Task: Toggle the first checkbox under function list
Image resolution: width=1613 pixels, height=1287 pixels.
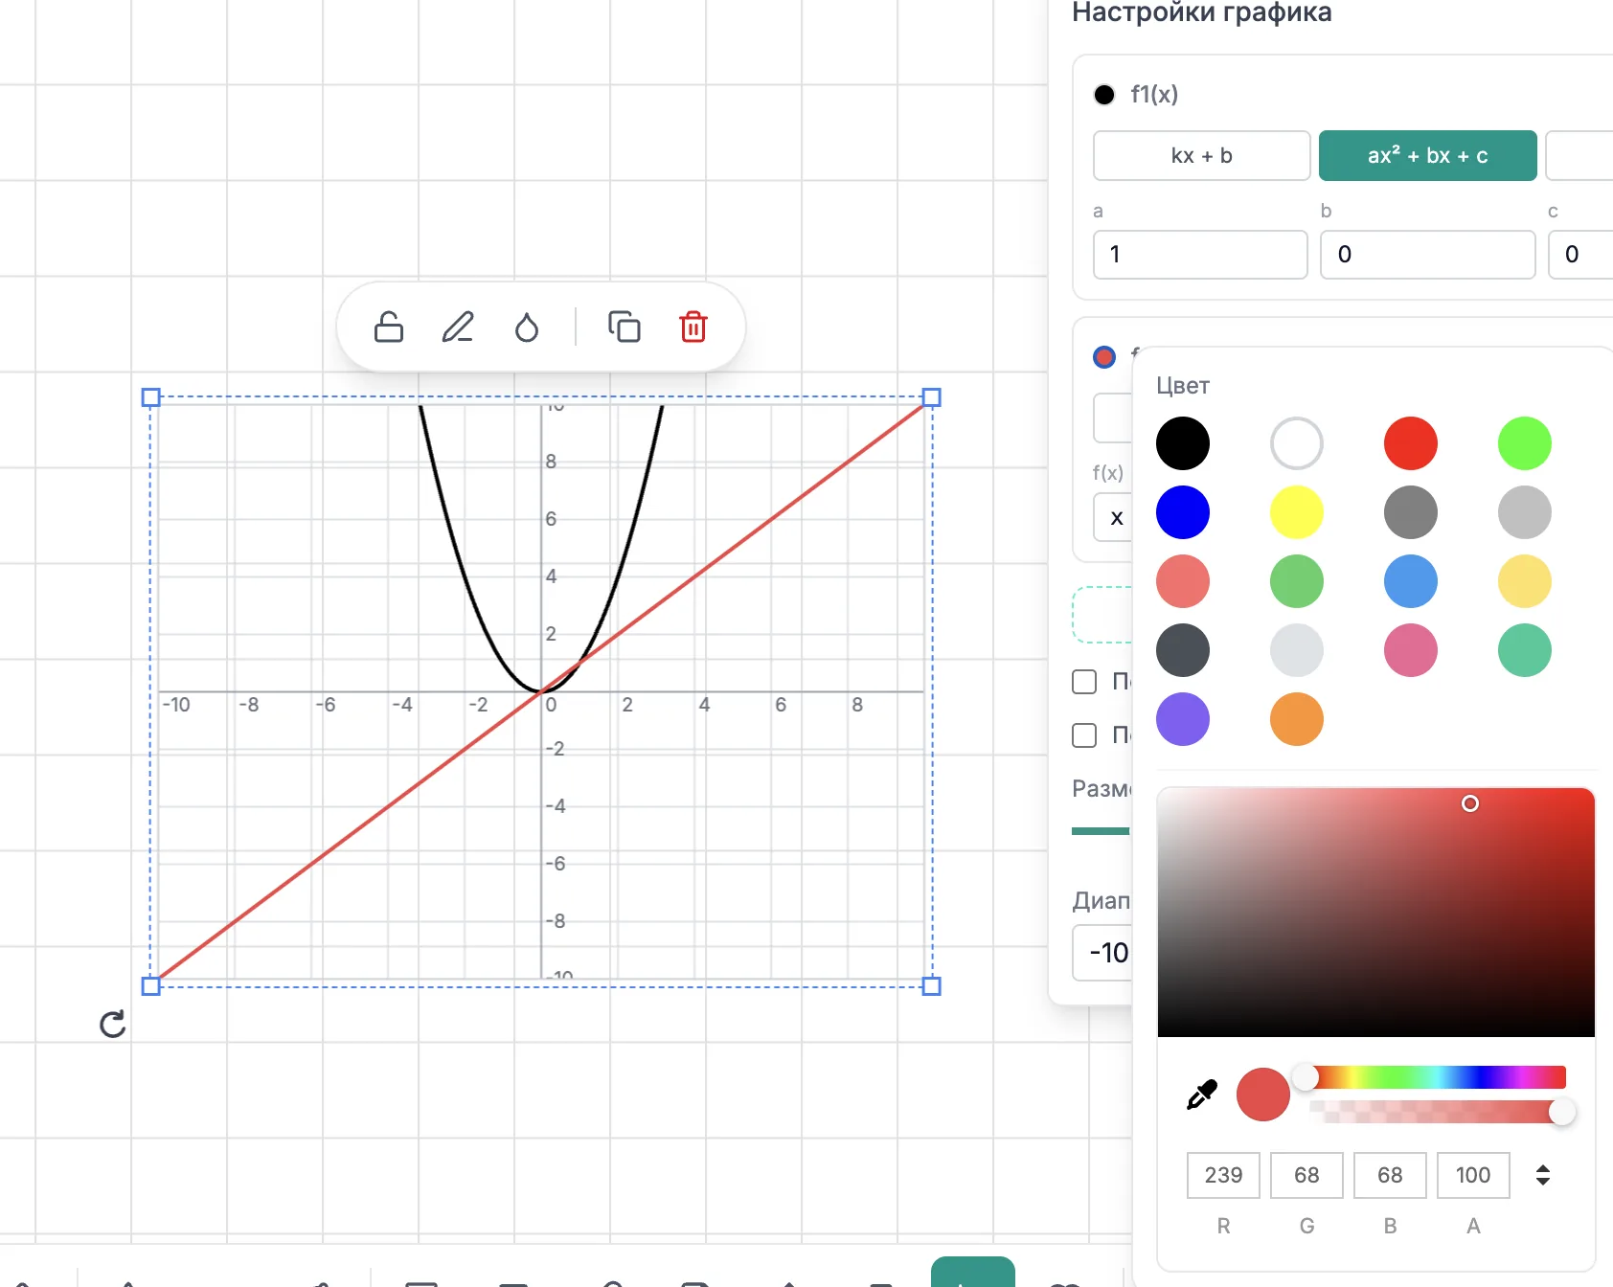Action: coord(1084,682)
